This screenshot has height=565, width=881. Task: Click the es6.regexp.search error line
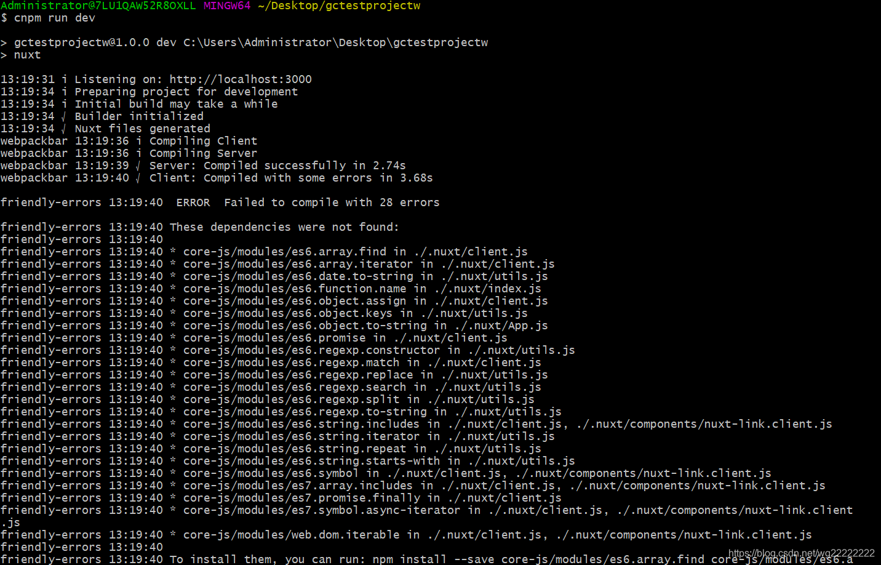pos(271,387)
